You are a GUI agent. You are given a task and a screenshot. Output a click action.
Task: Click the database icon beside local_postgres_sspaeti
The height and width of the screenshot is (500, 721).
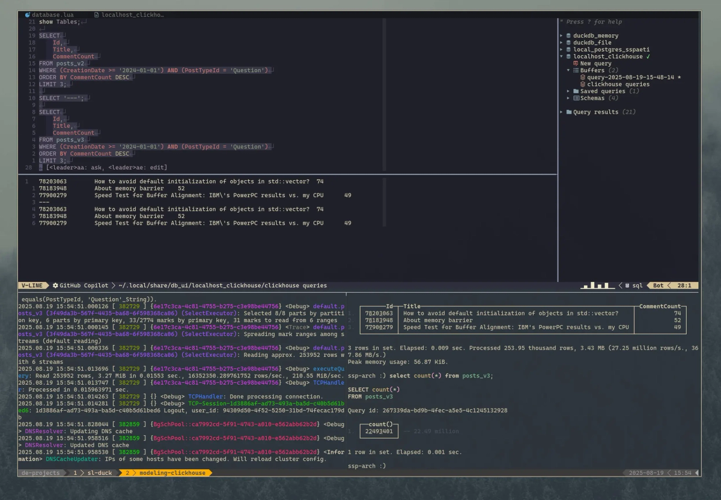(x=569, y=50)
